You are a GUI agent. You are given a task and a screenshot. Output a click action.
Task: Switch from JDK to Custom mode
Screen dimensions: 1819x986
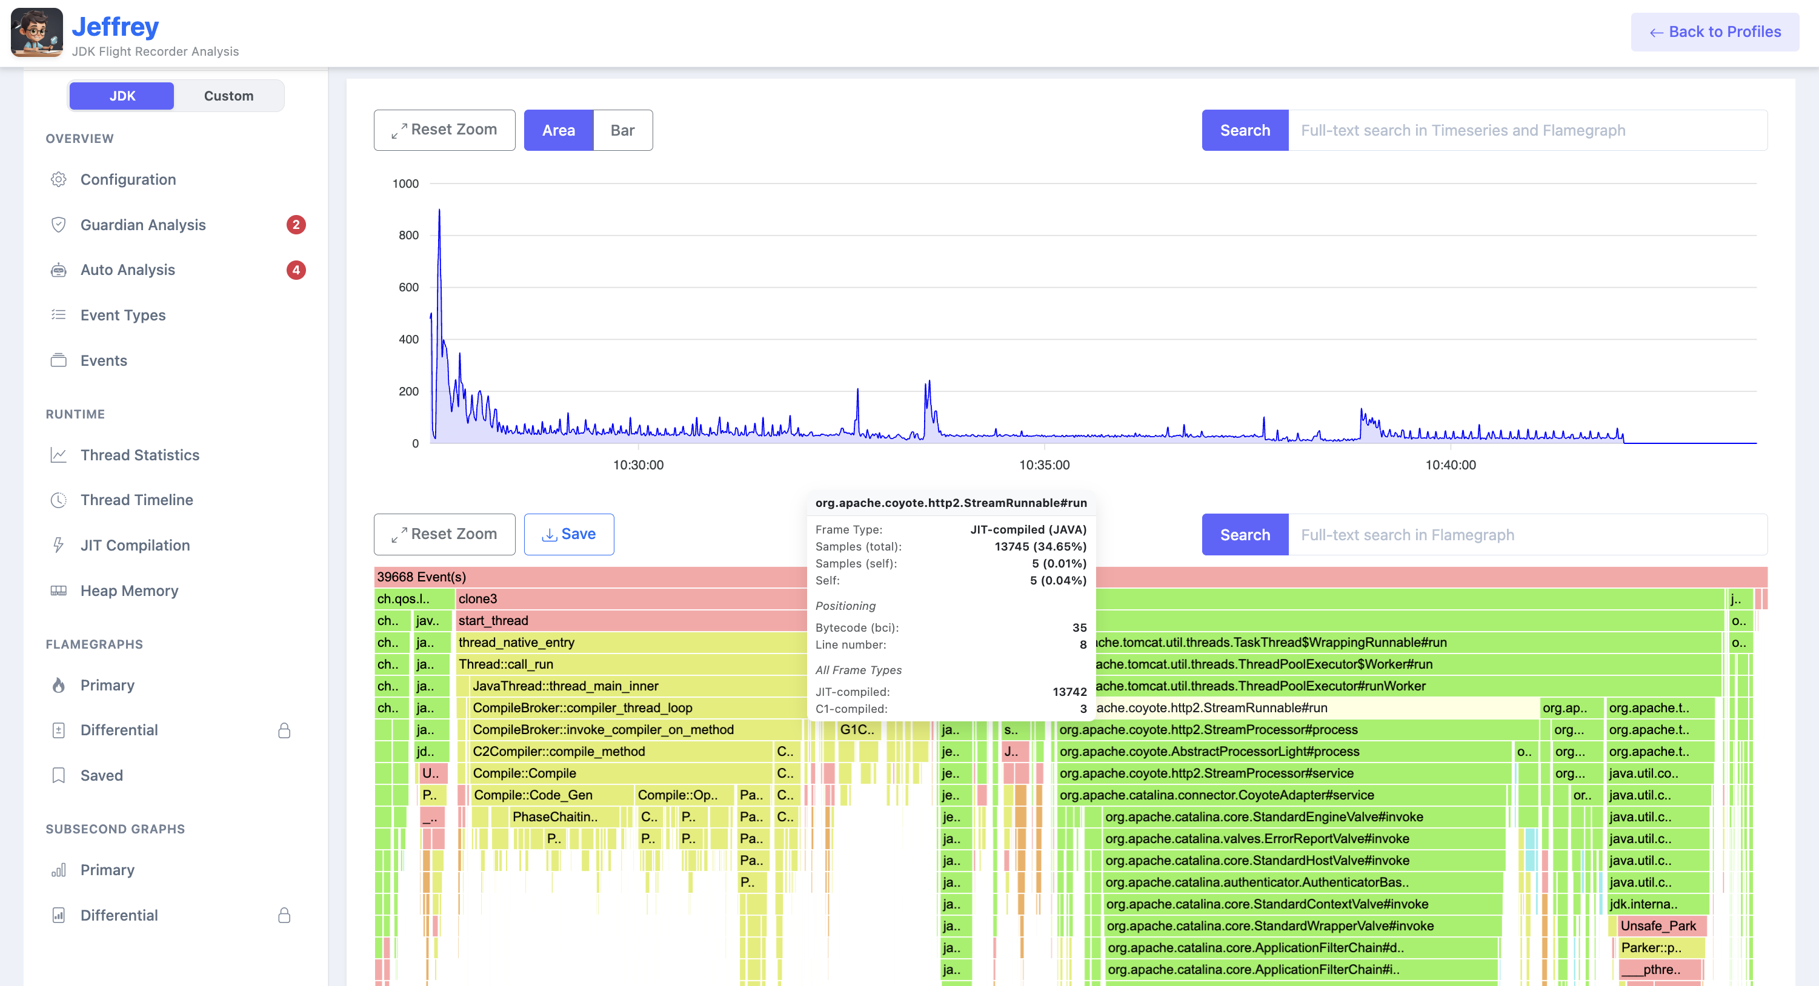[228, 95]
